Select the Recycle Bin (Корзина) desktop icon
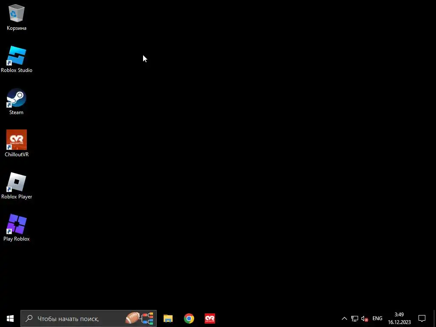This screenshot has width=436, height=327. [17, 17]
